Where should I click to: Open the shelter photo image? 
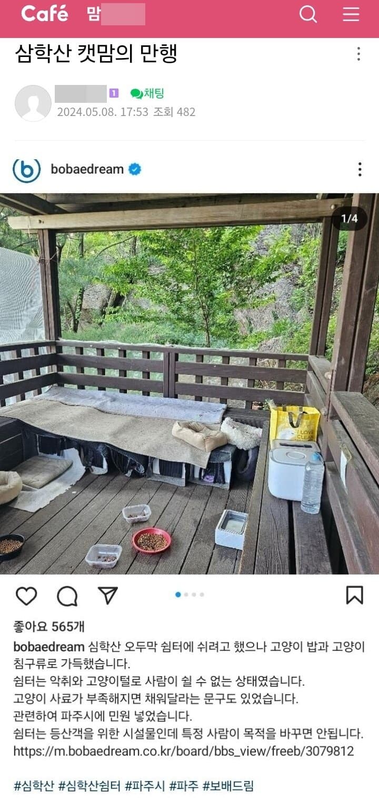[x=189, y=383]
